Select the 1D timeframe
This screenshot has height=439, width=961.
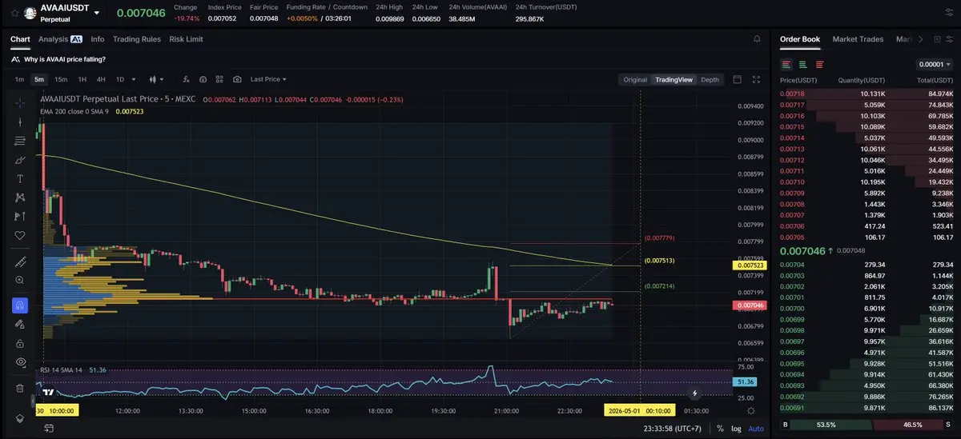coord(120,79)
